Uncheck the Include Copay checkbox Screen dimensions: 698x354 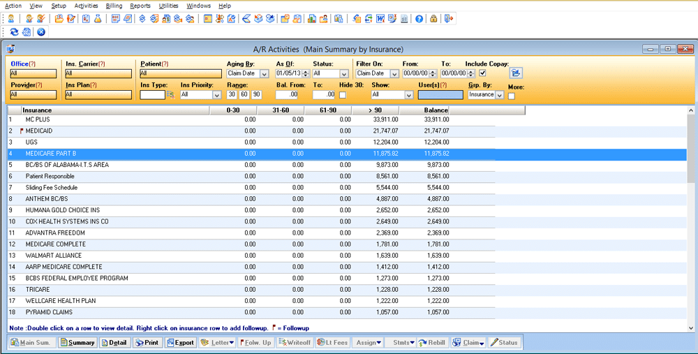point(483,73)
